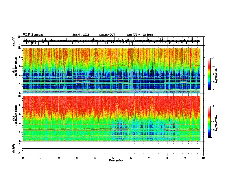Click time-axis tick label "8"
229x177 pixels.
point(167,158)
